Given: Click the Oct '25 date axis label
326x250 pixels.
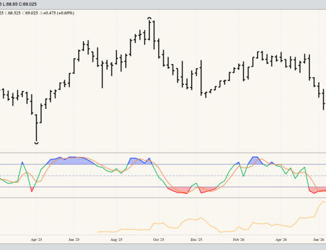Looking at the screenshot, I should click(158, 240).
